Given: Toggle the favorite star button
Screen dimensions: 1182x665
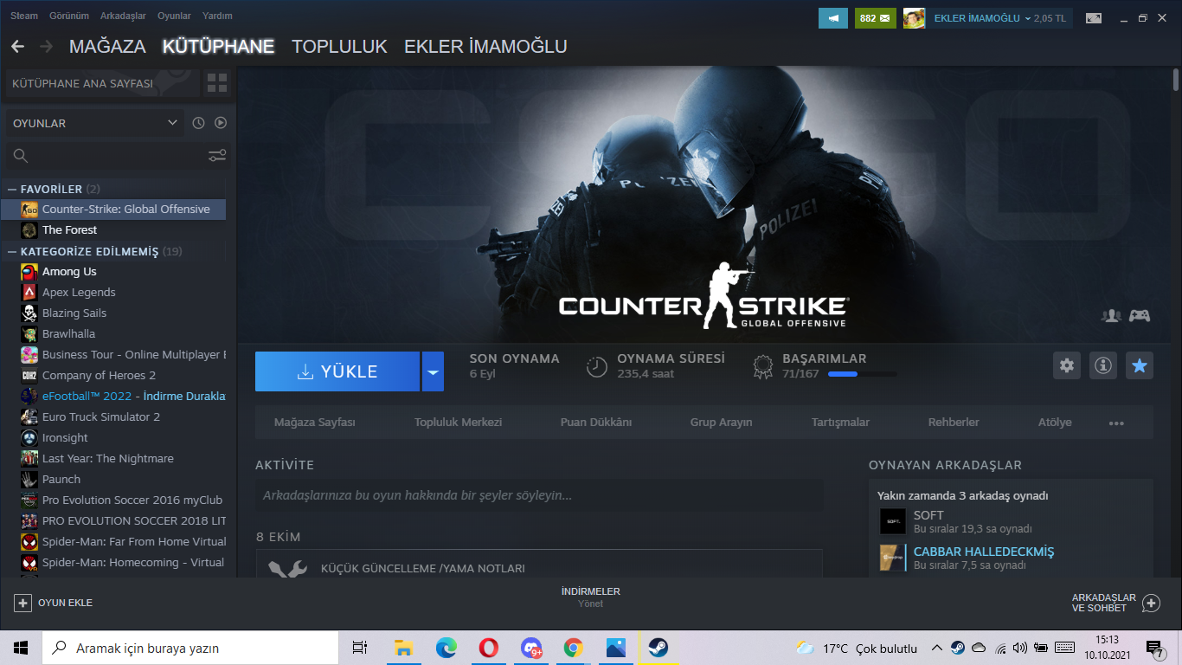Looking at the screenshot, I should point(1140,365).
